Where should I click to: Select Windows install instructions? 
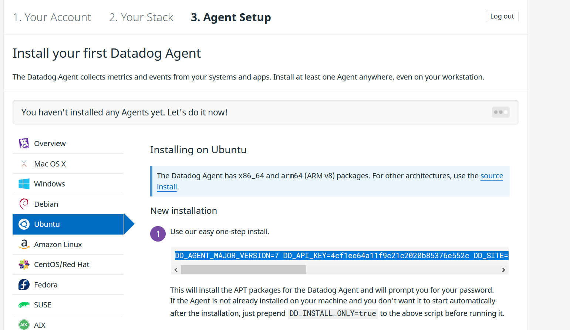coord(68,184)
